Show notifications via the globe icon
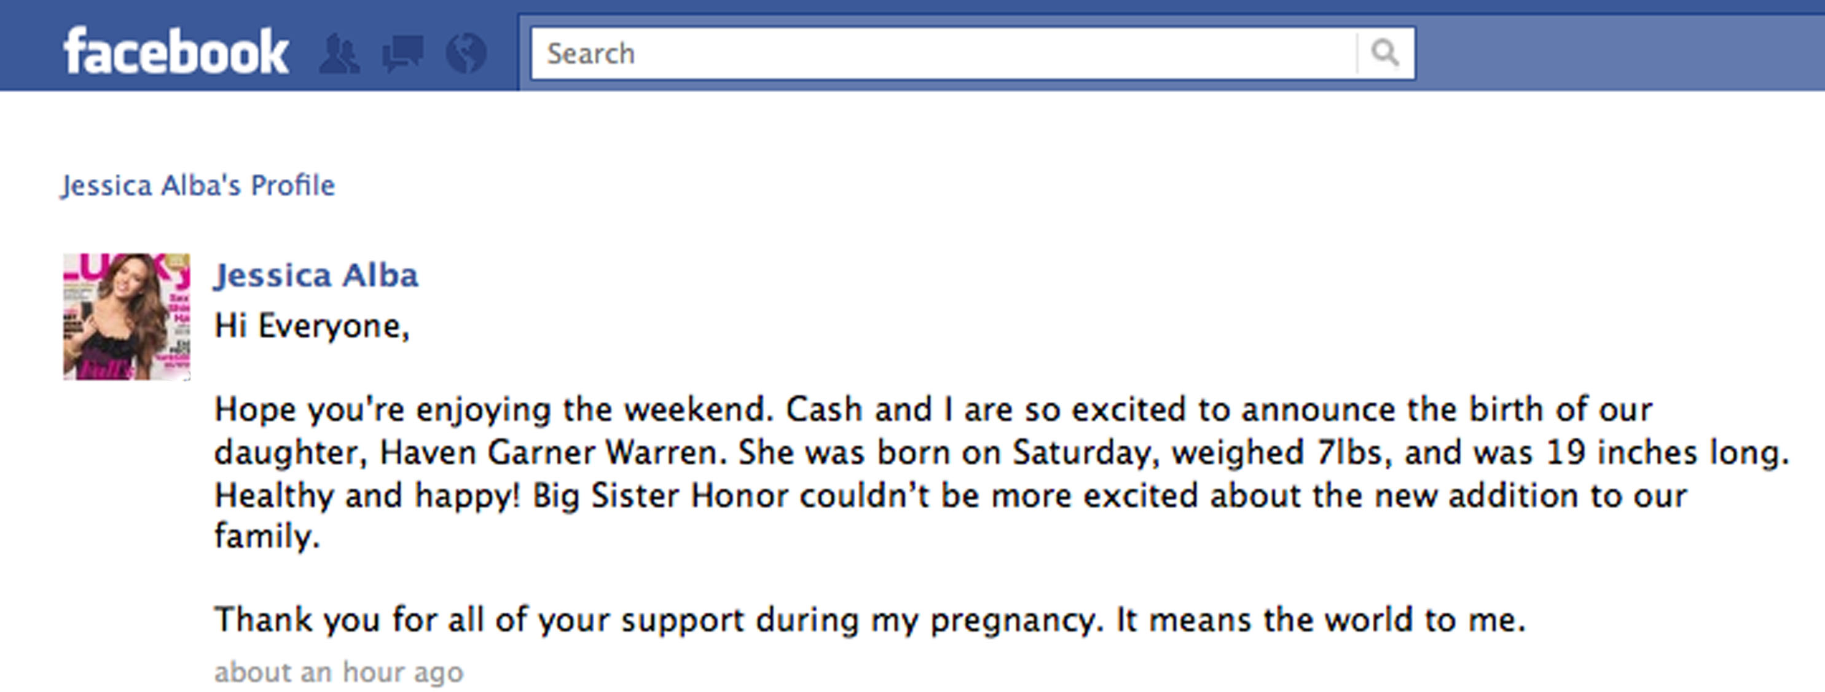This screenshot has width=1825, height=692. click(466, 53)
